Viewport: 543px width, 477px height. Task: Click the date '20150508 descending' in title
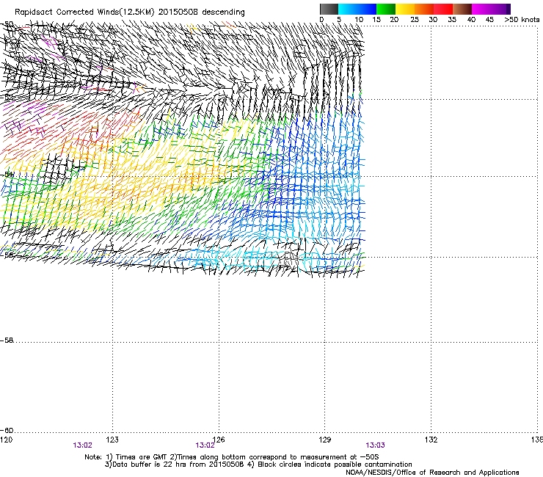[x=201, y=12]
